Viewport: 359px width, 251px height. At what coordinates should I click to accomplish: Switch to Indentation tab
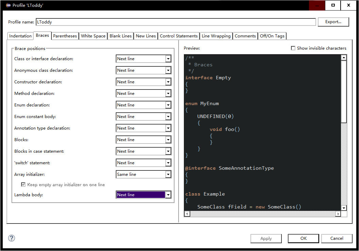coord(20,36)
